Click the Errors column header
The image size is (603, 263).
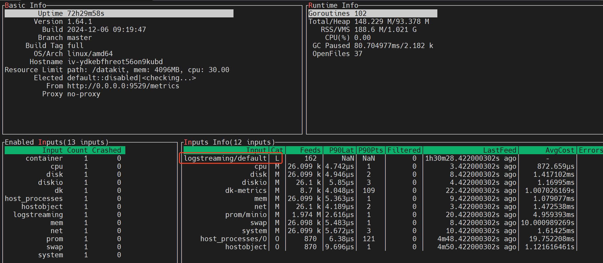pos(590,150)
